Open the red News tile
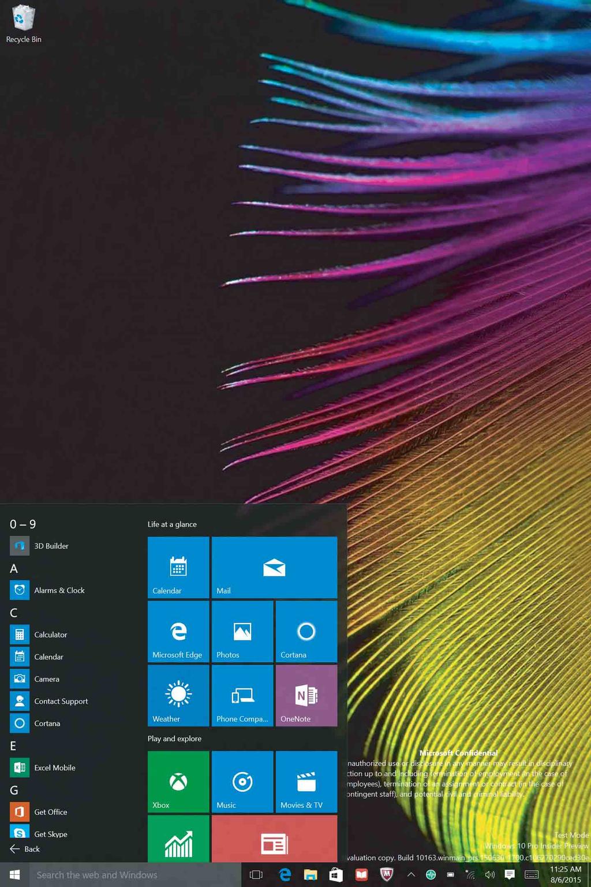Image resolution: width=591 pixels, height=887 pixels. 274,838
